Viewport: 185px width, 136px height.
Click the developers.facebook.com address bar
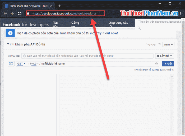[x=66, y=13]
